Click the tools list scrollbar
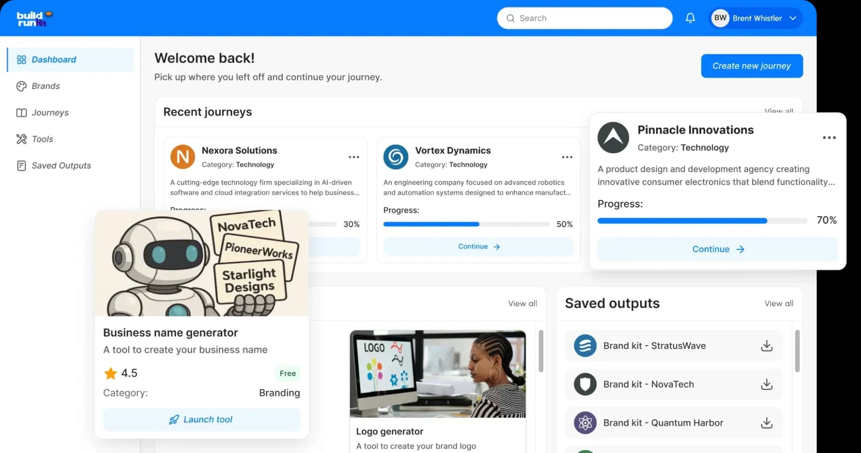Viewport: 861px width, 453px height. (541, 351)
